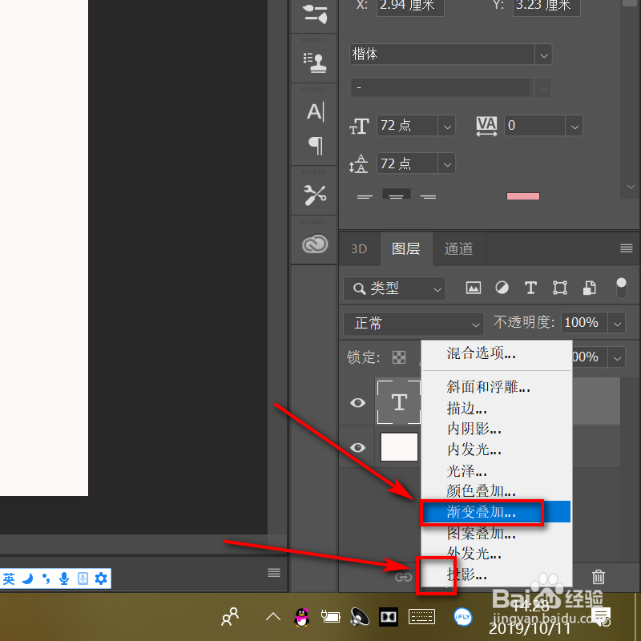Filter layers by adjustment layer icon
Screen dimensions: 641x641
point(502,288)
